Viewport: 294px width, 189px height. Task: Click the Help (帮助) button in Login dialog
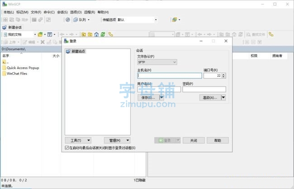tap(218, 140)
